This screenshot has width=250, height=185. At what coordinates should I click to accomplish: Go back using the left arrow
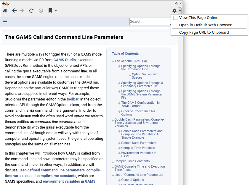[x=14, y=11]
